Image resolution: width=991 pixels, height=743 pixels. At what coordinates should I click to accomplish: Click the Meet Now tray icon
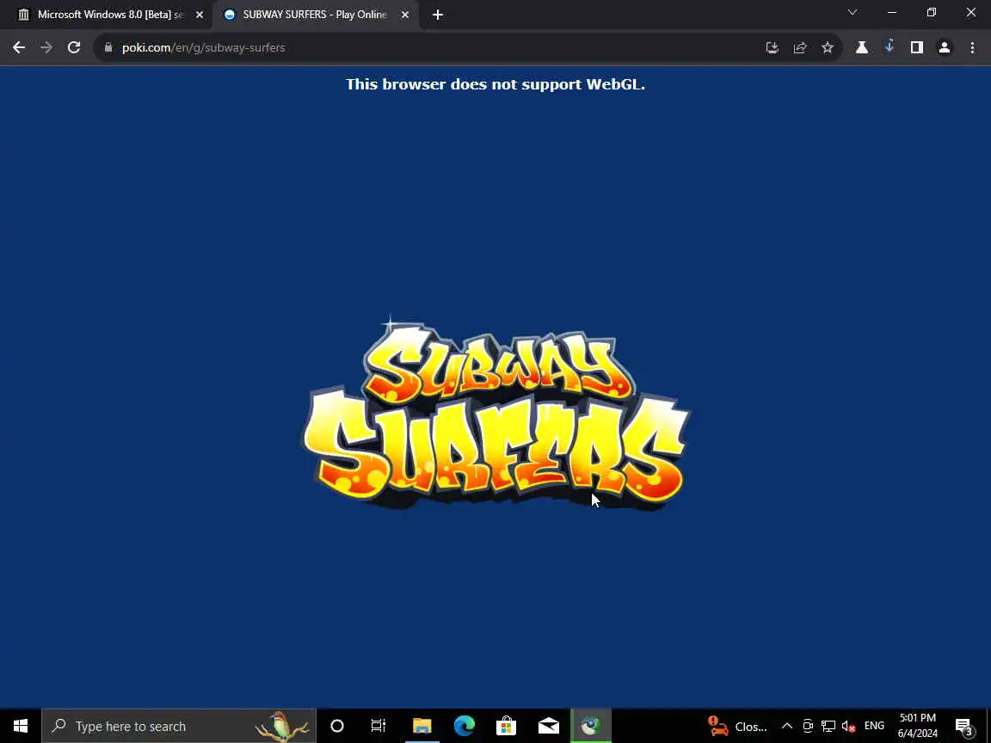click(x=808, y=726)
